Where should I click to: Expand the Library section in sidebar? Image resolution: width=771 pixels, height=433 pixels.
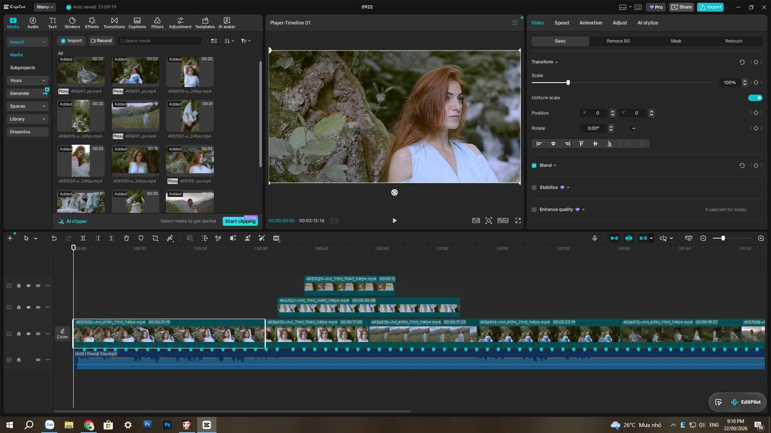point(27,119)
